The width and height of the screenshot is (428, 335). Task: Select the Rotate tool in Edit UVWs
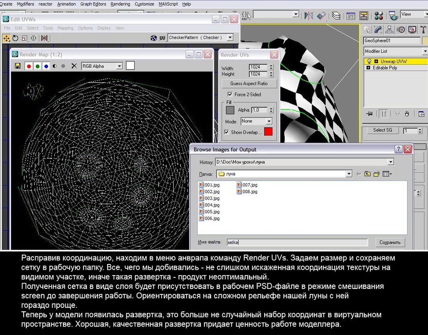coord(15,38)
